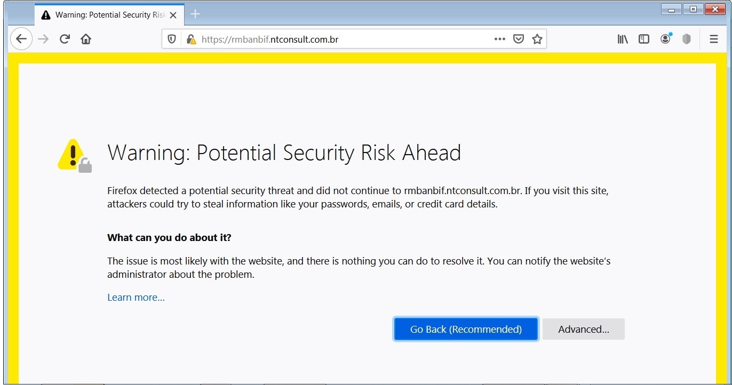Image resolution: width=732 pixels, height=385 pixels.
Task: Open the Library bookmarks and history menu
Action: (623, 39)
